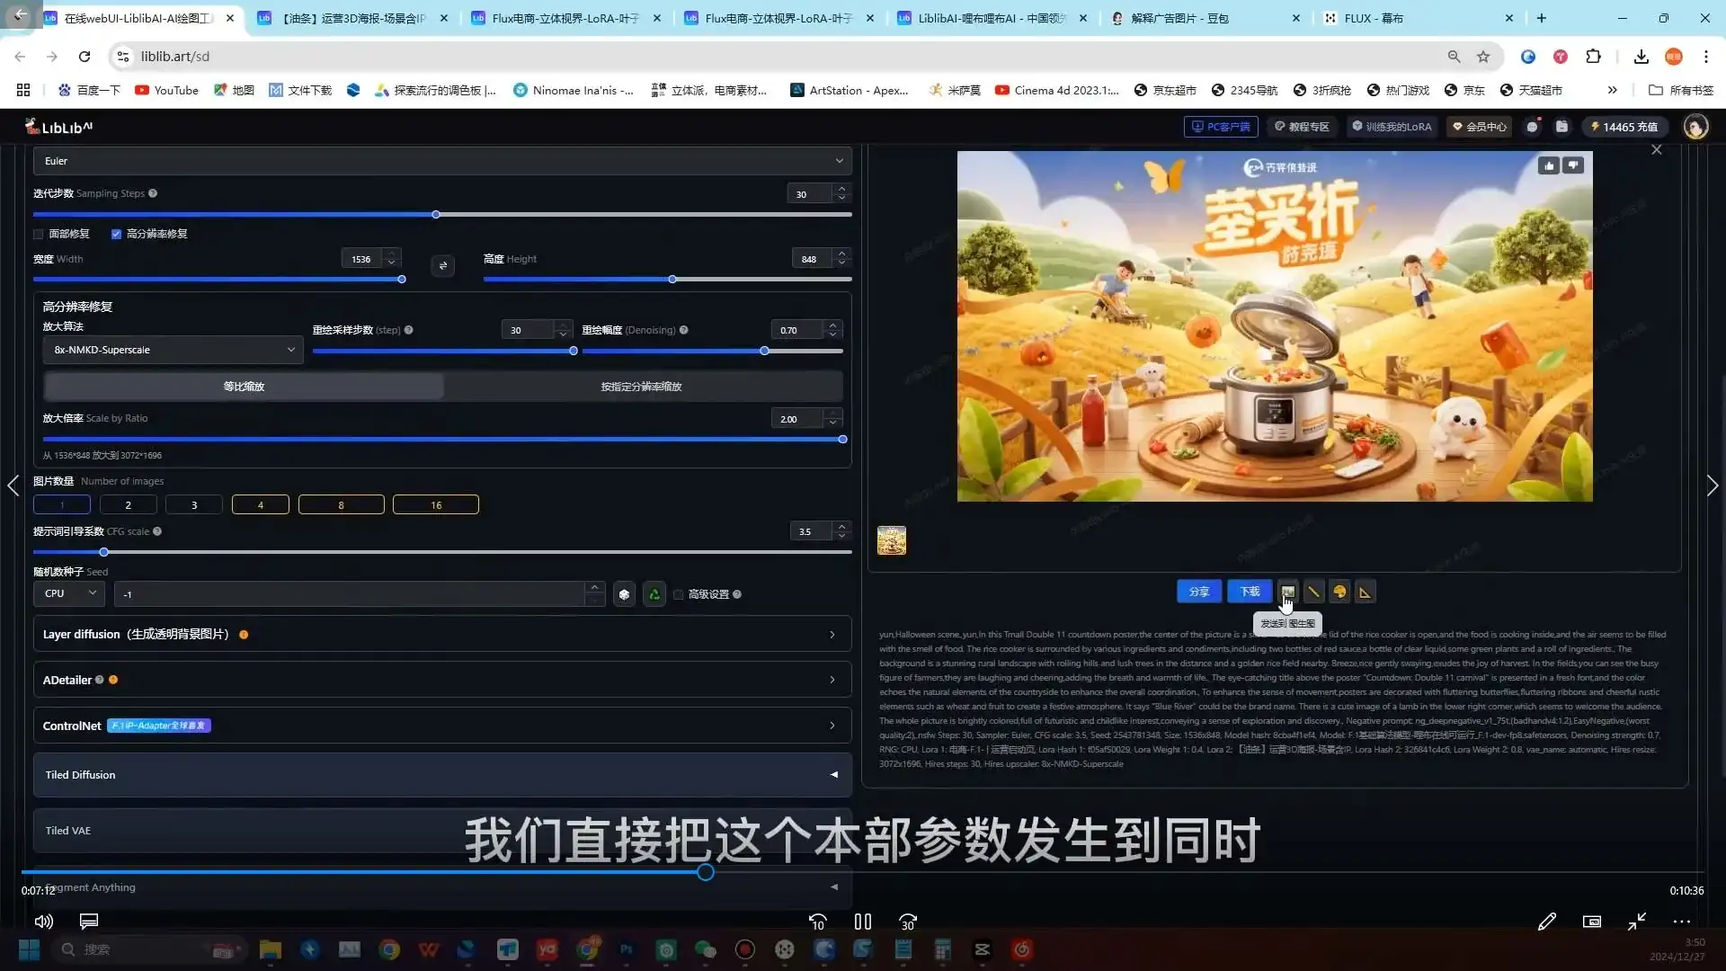
Task: Tick the 高级设置 checkbox
Action: click(679, 594)
